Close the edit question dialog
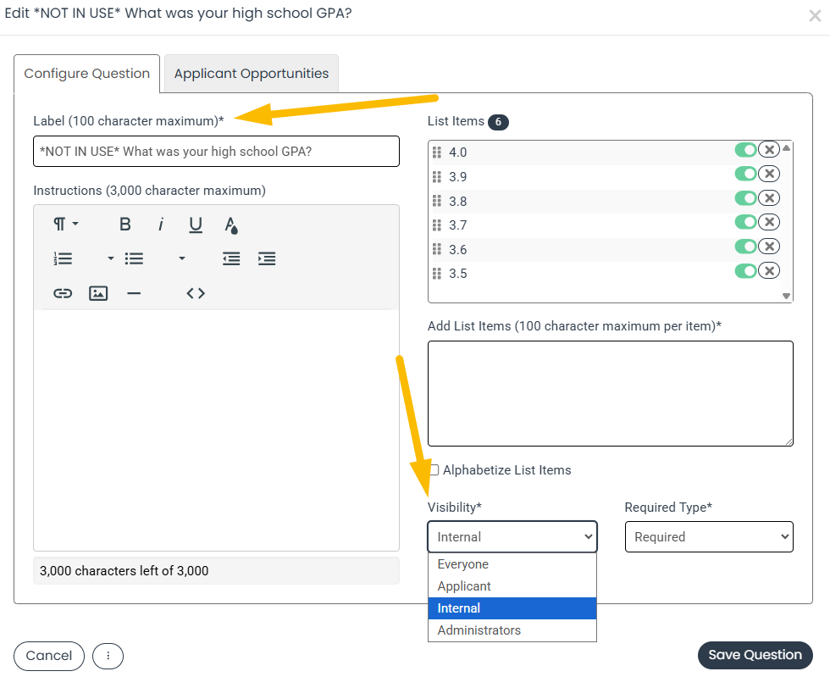The width and height of the screenshot is (830, 688). point(815,16)
